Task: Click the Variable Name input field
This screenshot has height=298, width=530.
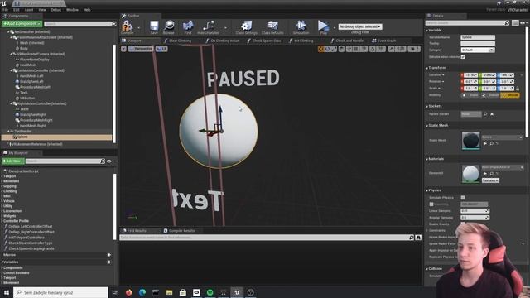Action: pos(478,37)
